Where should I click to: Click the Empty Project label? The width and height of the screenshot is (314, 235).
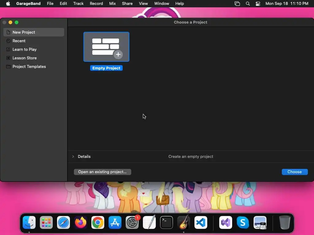point(106,68)
